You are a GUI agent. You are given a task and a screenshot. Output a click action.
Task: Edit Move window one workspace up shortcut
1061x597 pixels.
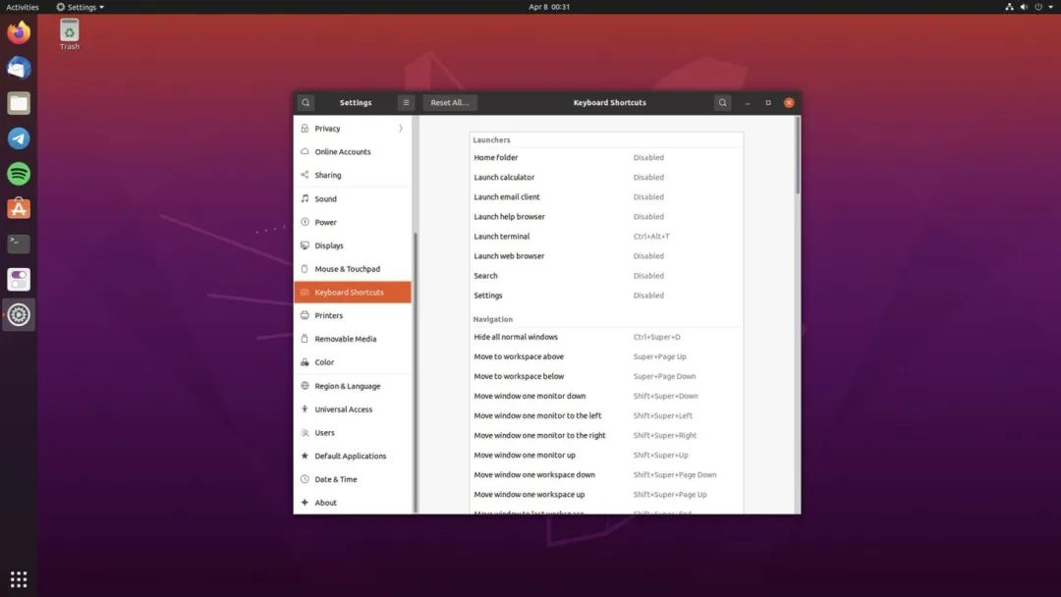pos(606,494)
